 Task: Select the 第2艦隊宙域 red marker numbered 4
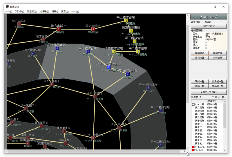45,147
